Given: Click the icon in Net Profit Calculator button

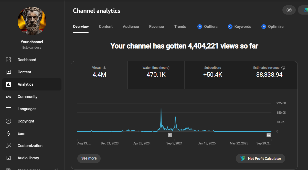Looking at the screenshot, I should (243, 158).
